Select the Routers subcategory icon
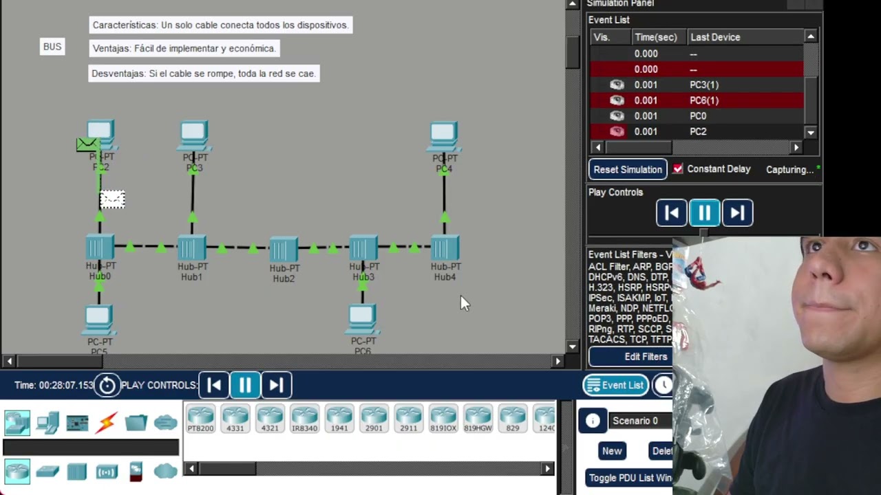 pos(17,471)
